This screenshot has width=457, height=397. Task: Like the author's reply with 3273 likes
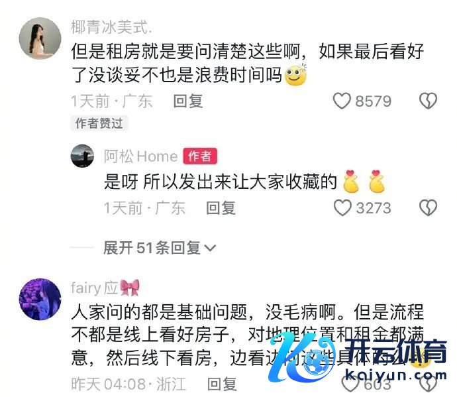pos(342,207)
